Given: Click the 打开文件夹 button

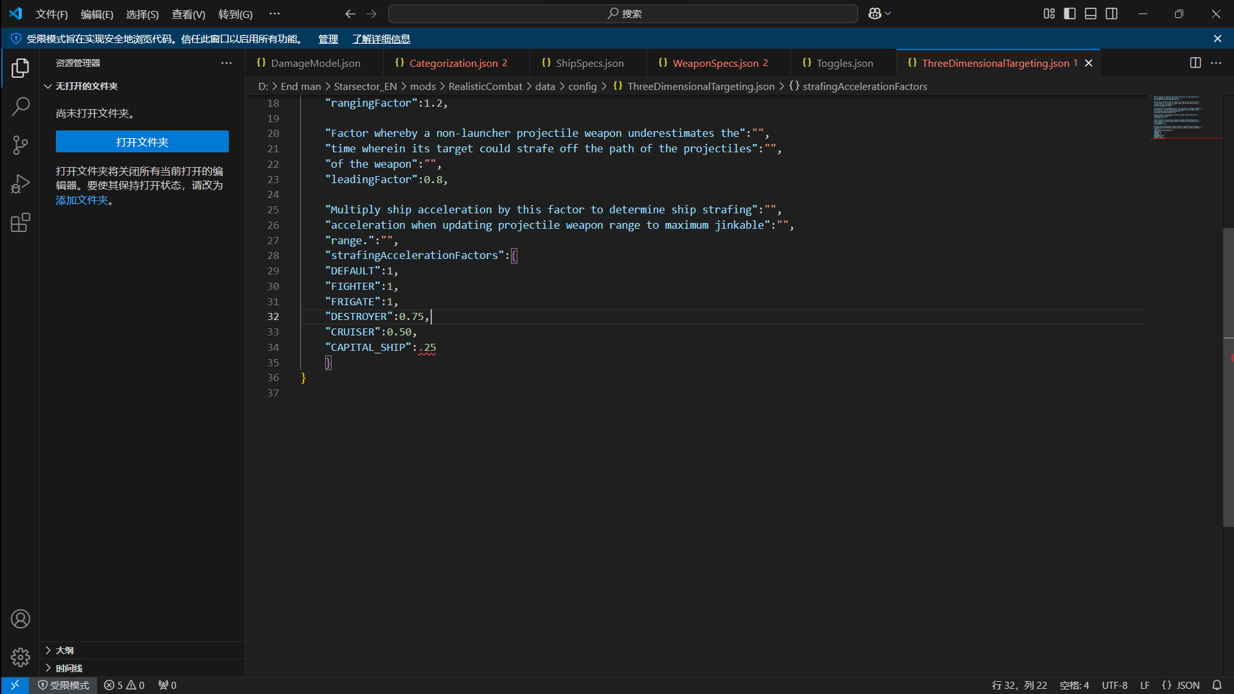Looking at the screenshot, I should pyautogui.click(x=142, y=142).
